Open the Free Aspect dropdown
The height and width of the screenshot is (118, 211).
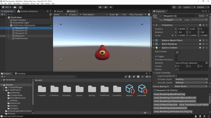(x=95, y=14)
